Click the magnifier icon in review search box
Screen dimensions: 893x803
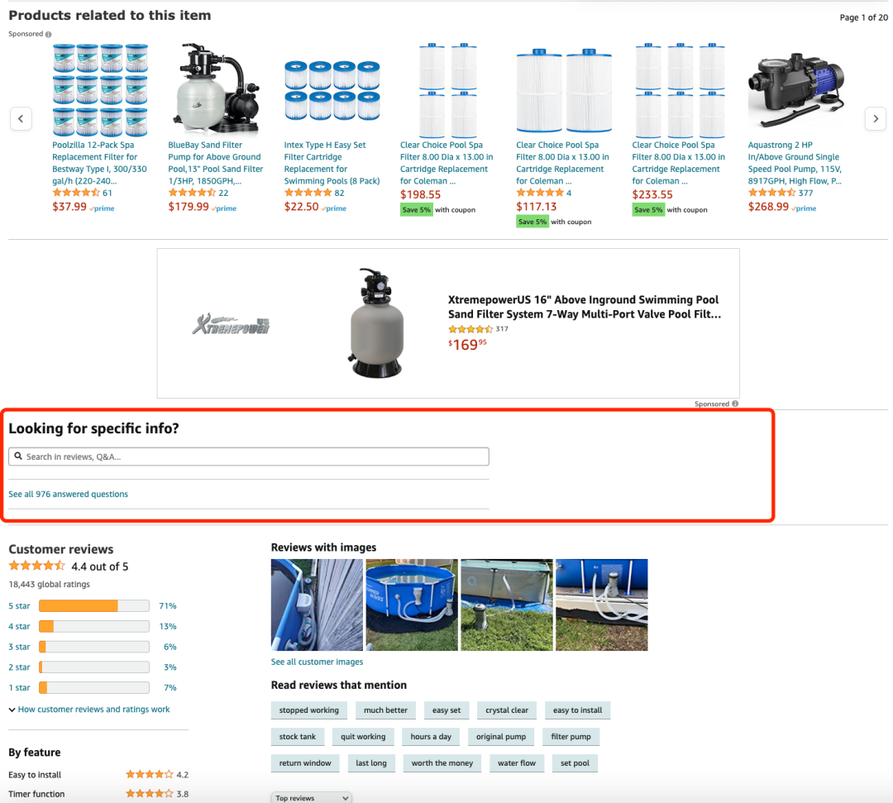click(18, 456)
